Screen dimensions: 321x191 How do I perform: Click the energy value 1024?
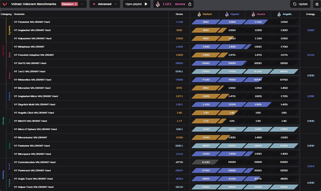click(x=311, y=166)
